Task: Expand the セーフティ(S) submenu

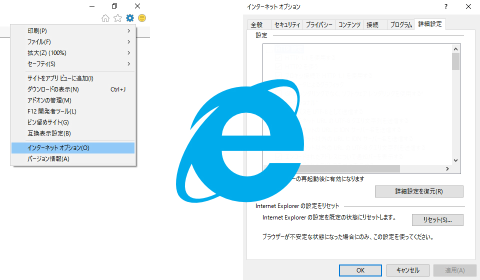Action: (73, 64)
